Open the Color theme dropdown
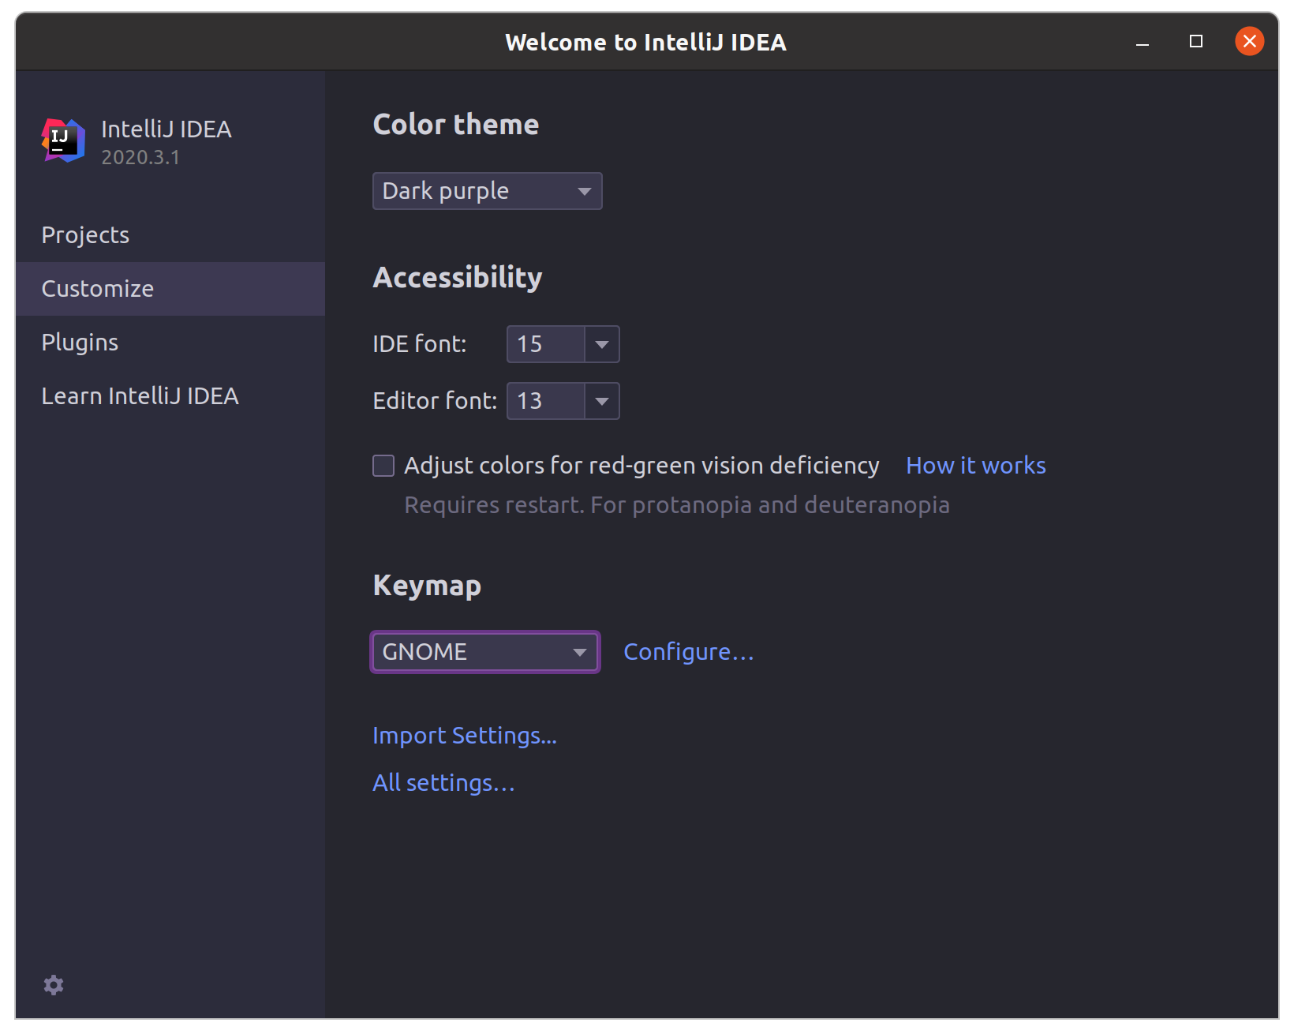The image size is (1294, 1034). pyautogui.click(x=487, y=191)
